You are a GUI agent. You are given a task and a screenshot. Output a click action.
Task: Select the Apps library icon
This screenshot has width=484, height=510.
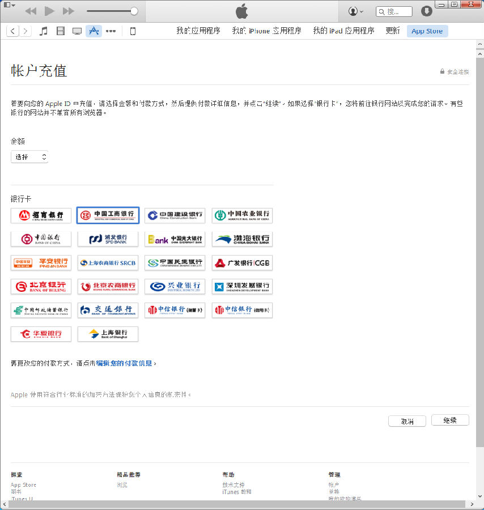pyautogui.click(x=94, y=31)
